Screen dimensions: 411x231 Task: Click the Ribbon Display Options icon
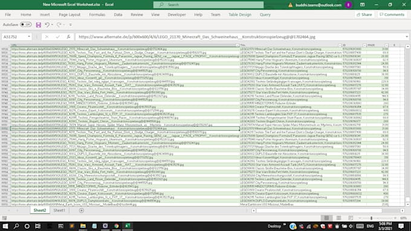click(x=362, y=5)
